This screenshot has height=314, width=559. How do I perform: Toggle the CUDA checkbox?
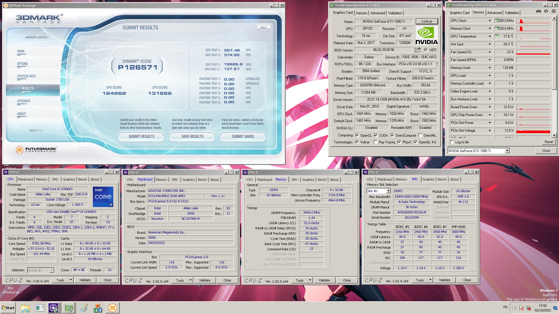click(x=376, y=135)
